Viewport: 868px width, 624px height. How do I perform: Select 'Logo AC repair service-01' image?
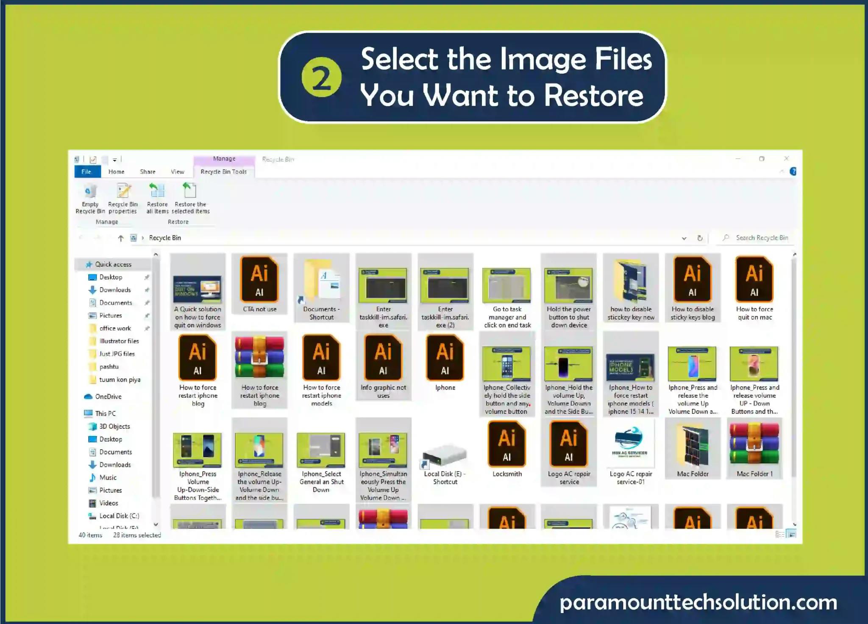tap(631, 453)
